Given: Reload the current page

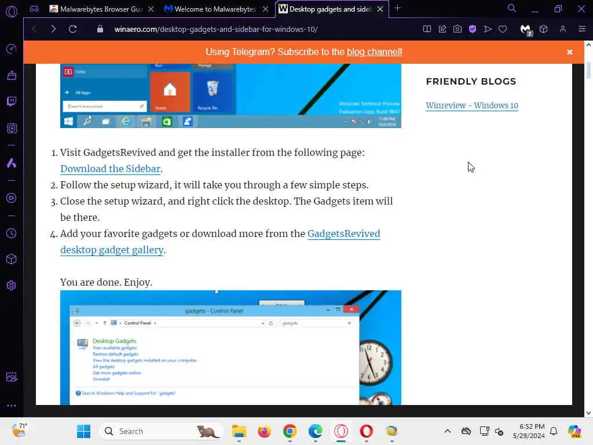Looking at the screenshot, I should (x=72, y=29).
